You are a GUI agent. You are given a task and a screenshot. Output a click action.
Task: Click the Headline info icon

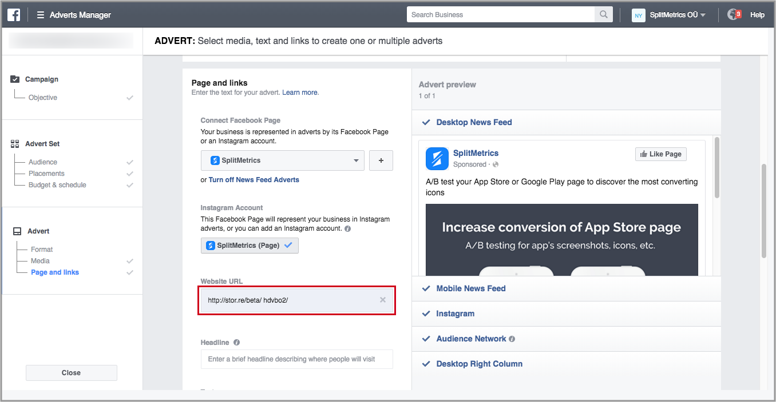click(x=236, y=343)
